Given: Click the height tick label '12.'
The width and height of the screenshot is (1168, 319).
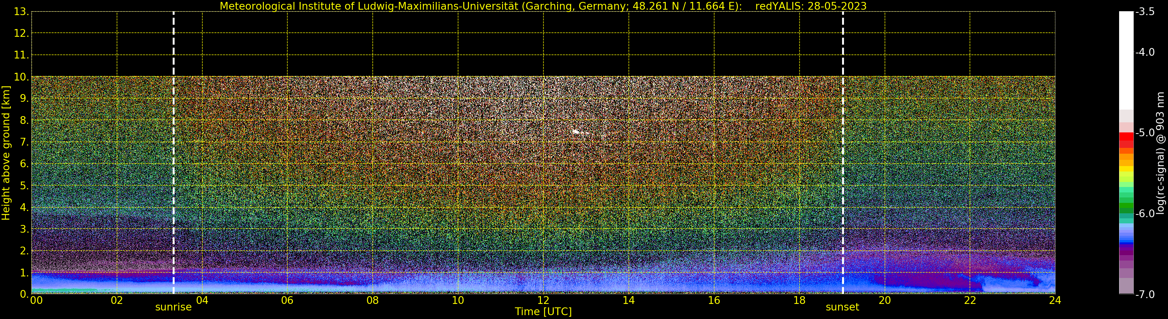Looking at the screenshot, I should point(21,33).
